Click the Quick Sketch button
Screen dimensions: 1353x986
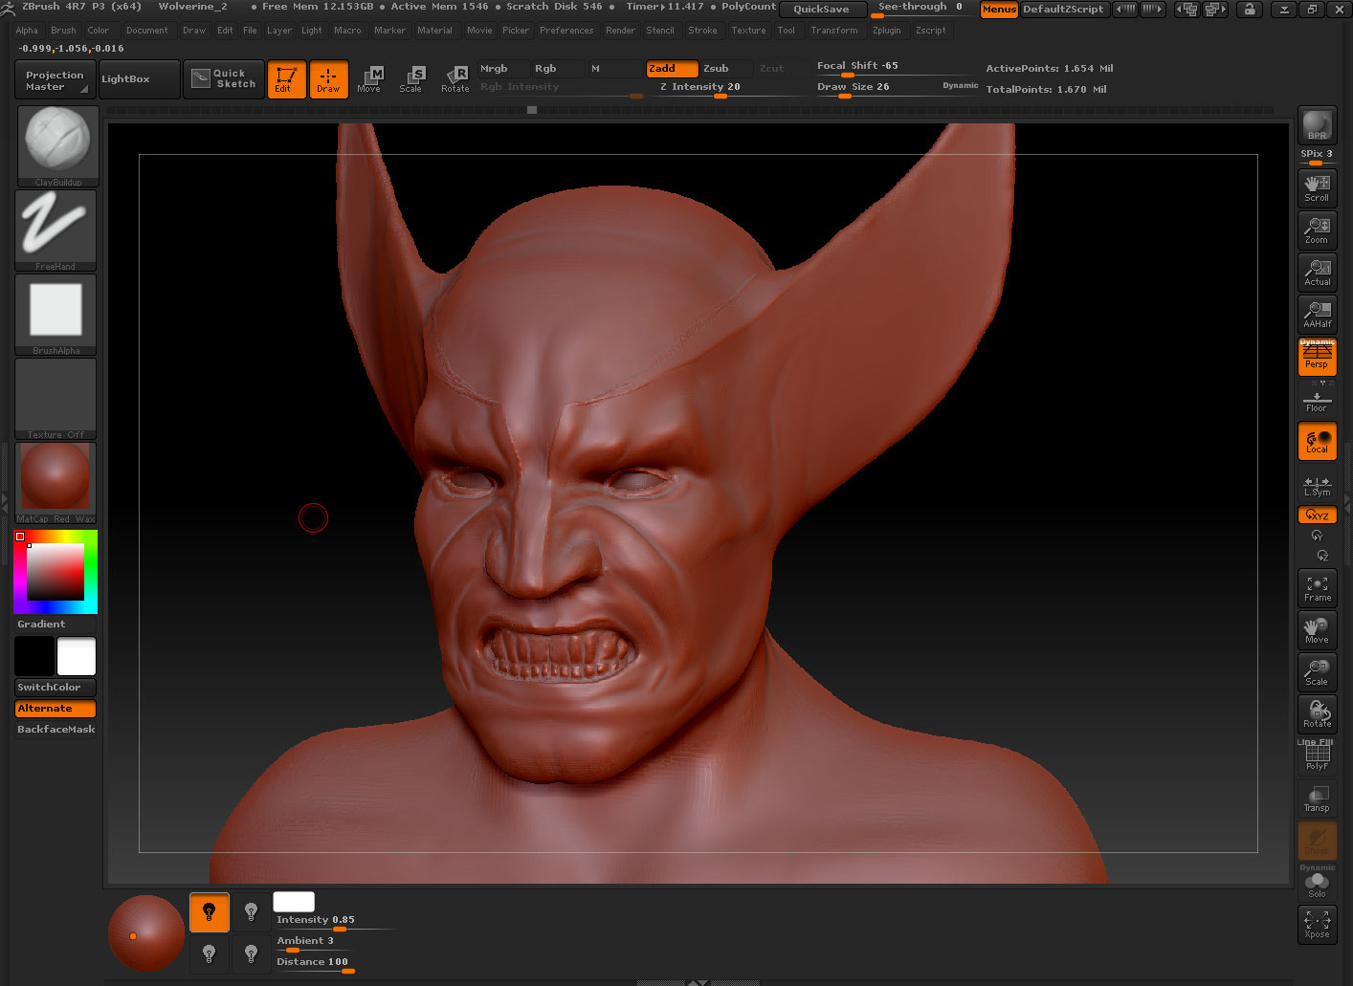click(223, 79)
